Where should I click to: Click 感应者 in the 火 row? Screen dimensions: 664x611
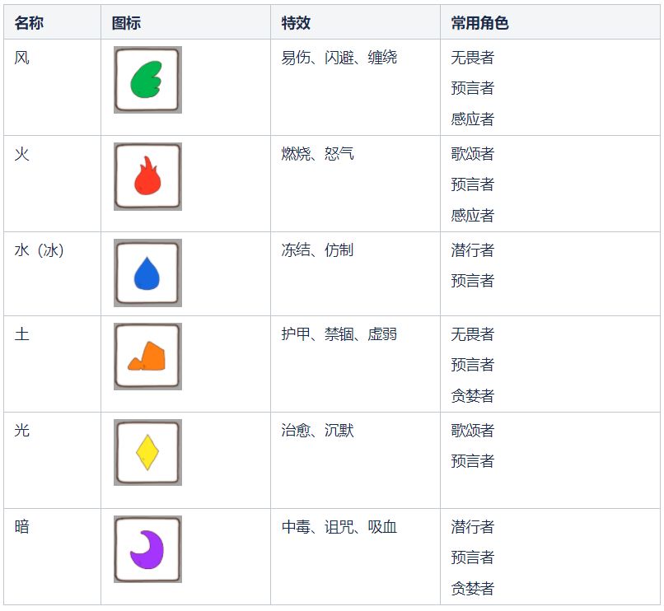pyautogui.click(x=472, y=215)
